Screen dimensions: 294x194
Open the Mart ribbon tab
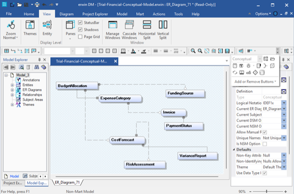point(140,14)
